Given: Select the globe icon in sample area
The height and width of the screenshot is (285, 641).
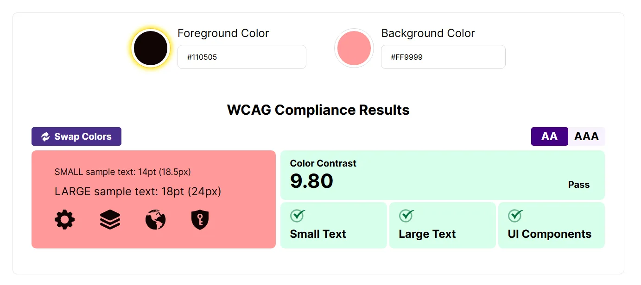Looking at the screenshot, I should click(155, 219).
